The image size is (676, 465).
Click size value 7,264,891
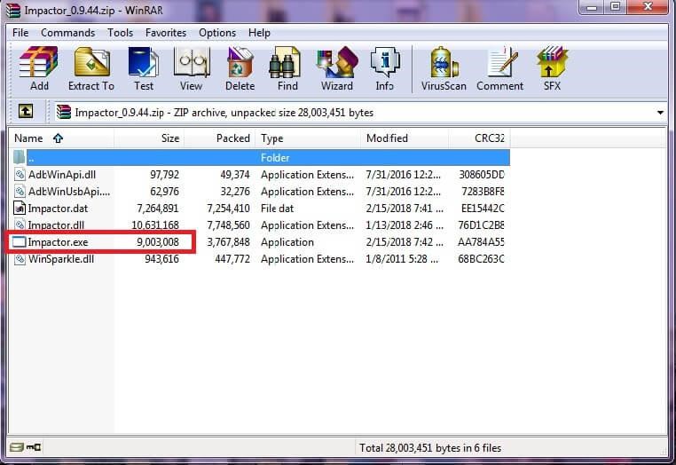(158, 209)
